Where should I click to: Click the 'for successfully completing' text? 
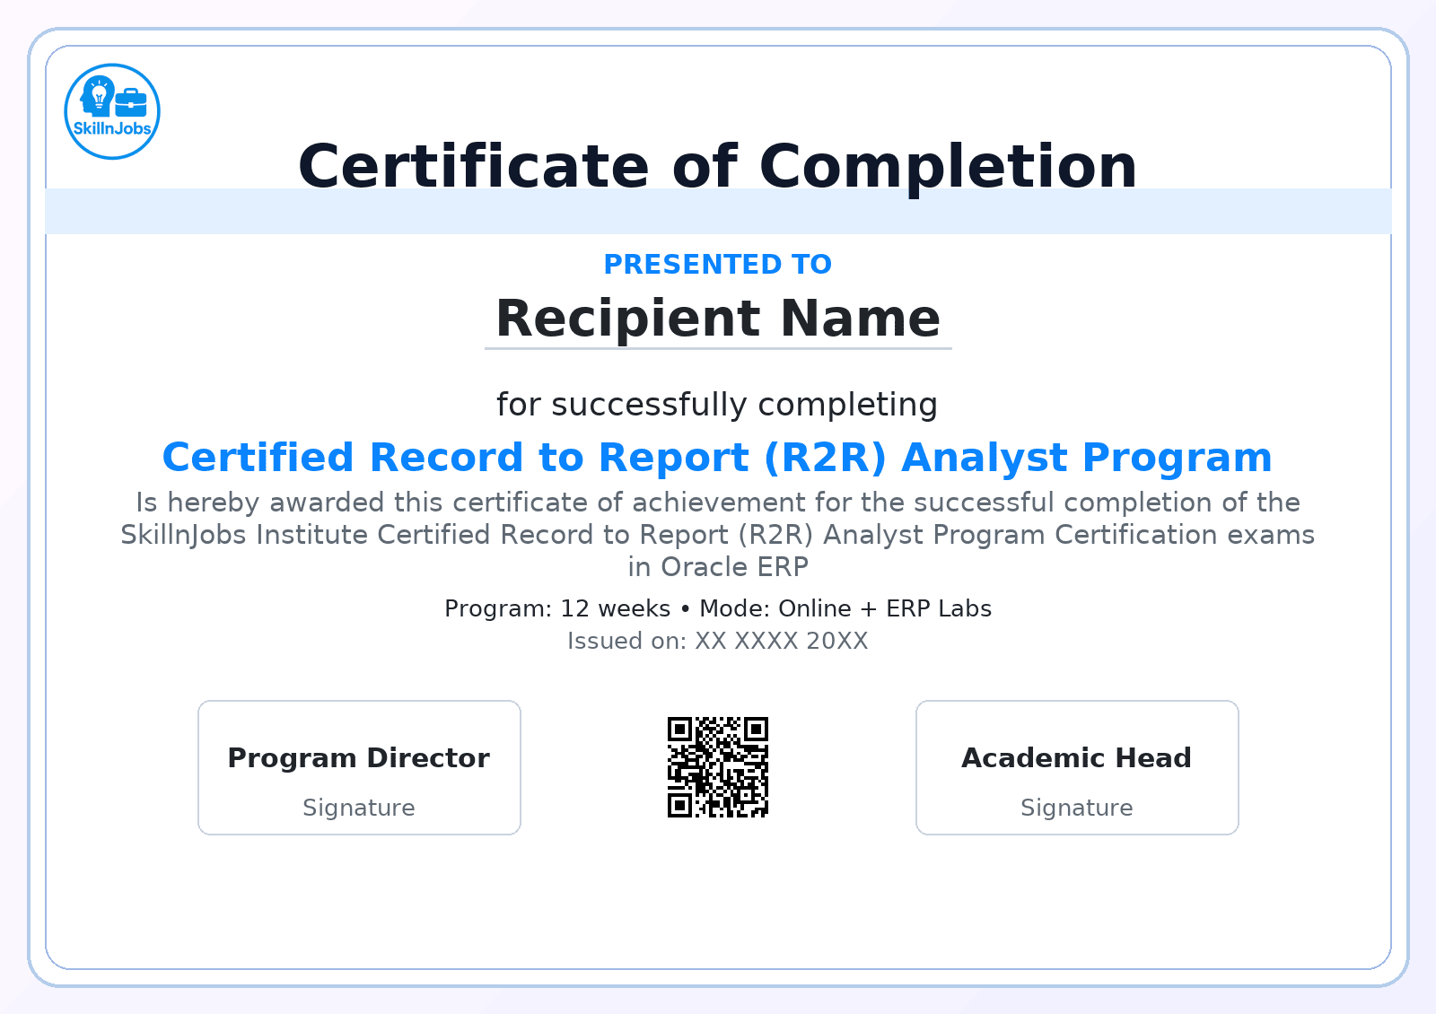pos(718,405)
